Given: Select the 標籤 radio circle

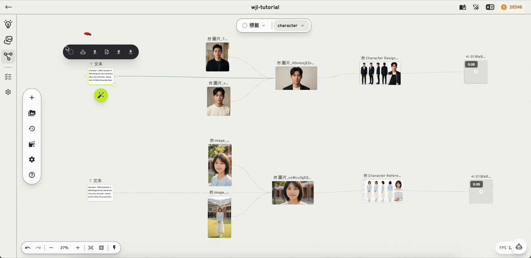Looking at the screenshot, I should pyautogui.click(x=245, y=25).
